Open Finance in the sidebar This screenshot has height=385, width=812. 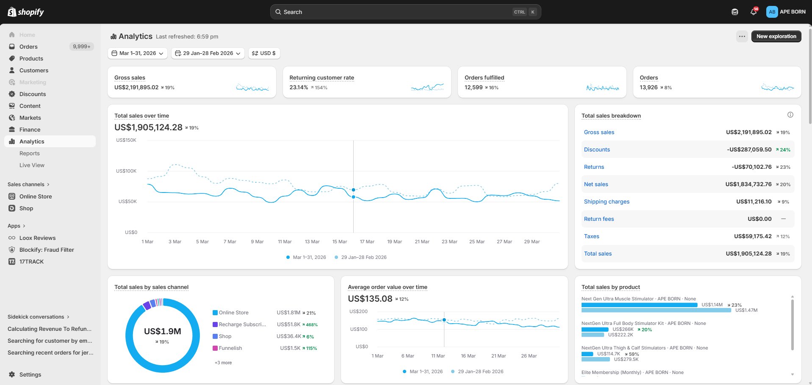pyautogui.click(x=50, y=129)
